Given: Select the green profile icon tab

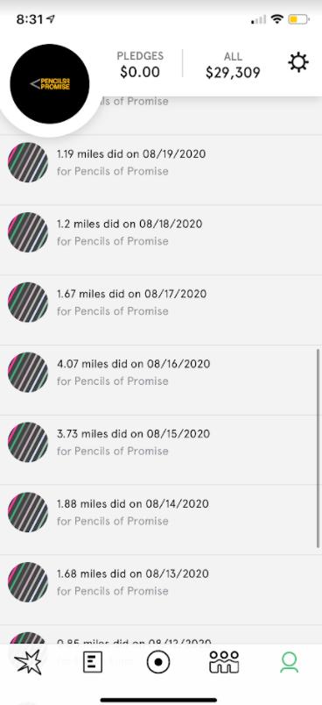Looking at the screenshot, I should 290,662.
